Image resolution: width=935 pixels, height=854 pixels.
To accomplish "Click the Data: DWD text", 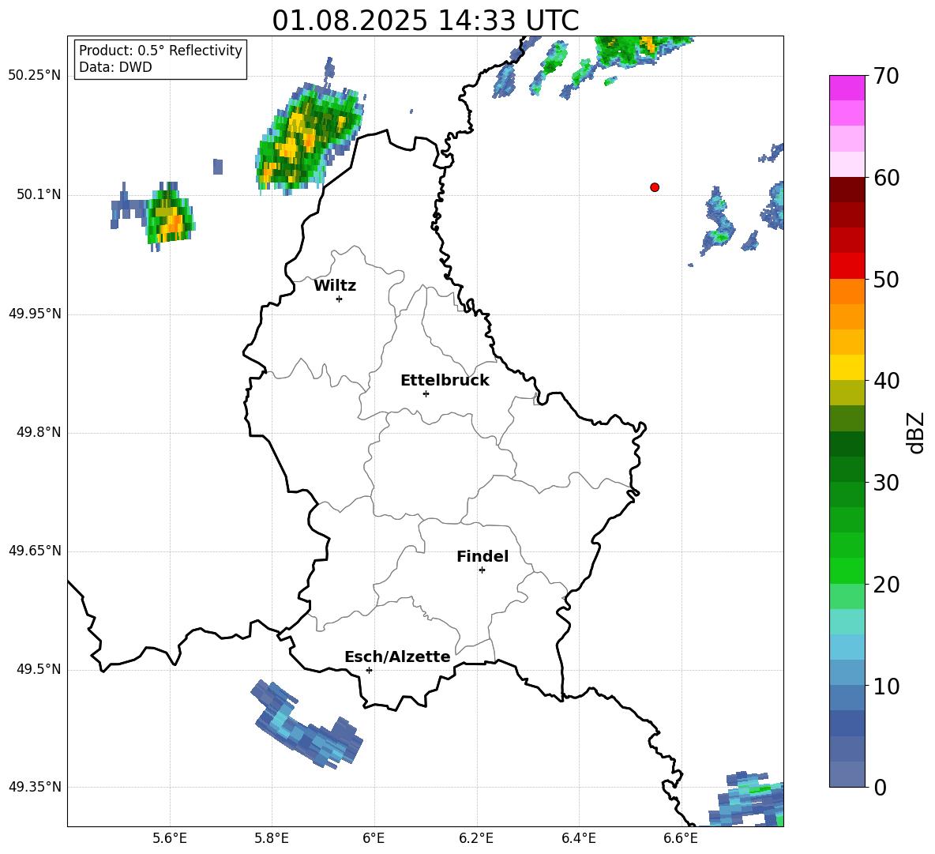I will tap(115, 67).
